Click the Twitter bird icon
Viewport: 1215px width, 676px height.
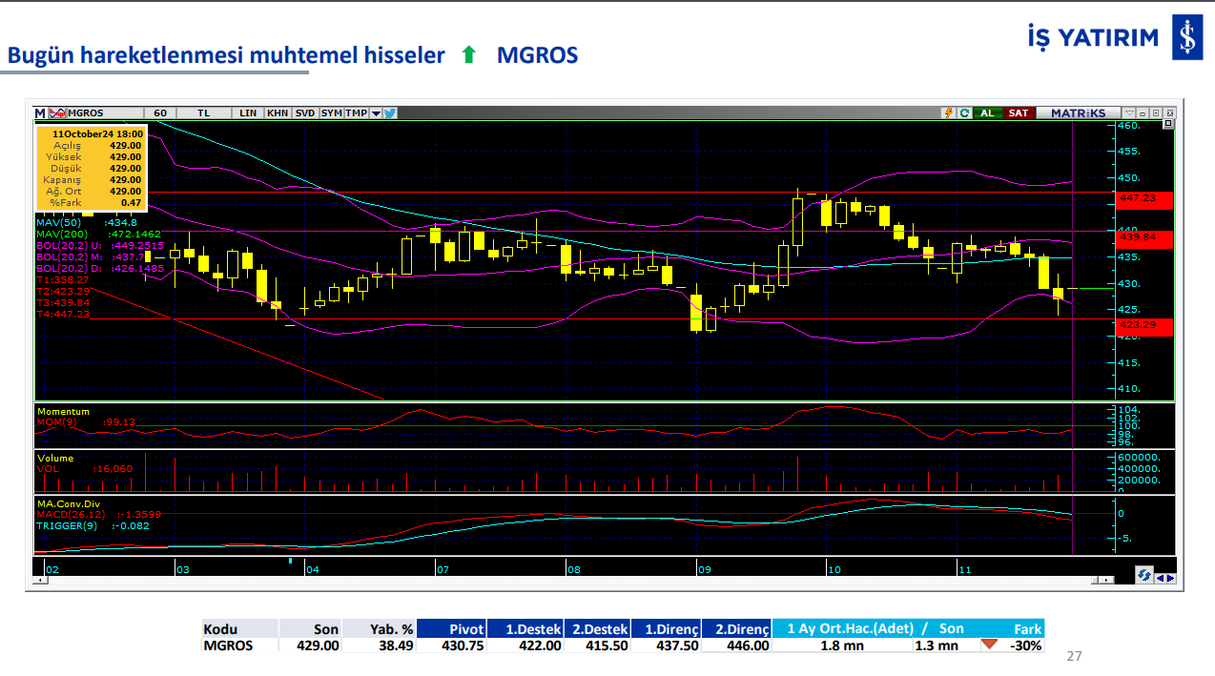[x=390, y=113]
